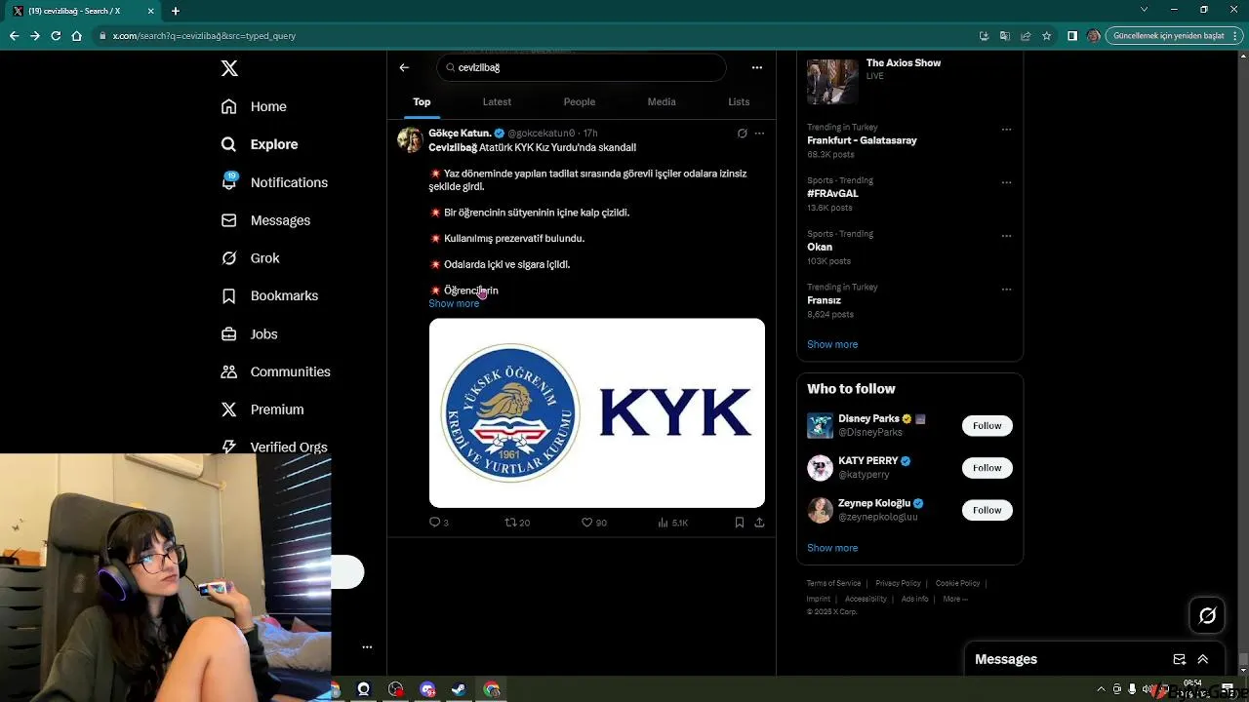Screen dimensions: 1249x702
Task: Open Frankfurt - Galatasaray trend
Action: [x=862, y=140]
